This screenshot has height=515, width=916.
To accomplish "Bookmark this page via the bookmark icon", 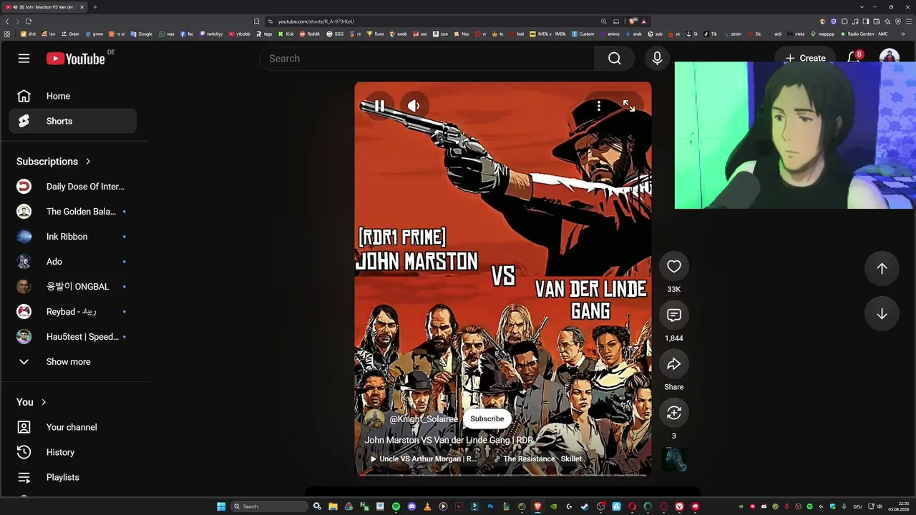I will click(x=256, y=21).
